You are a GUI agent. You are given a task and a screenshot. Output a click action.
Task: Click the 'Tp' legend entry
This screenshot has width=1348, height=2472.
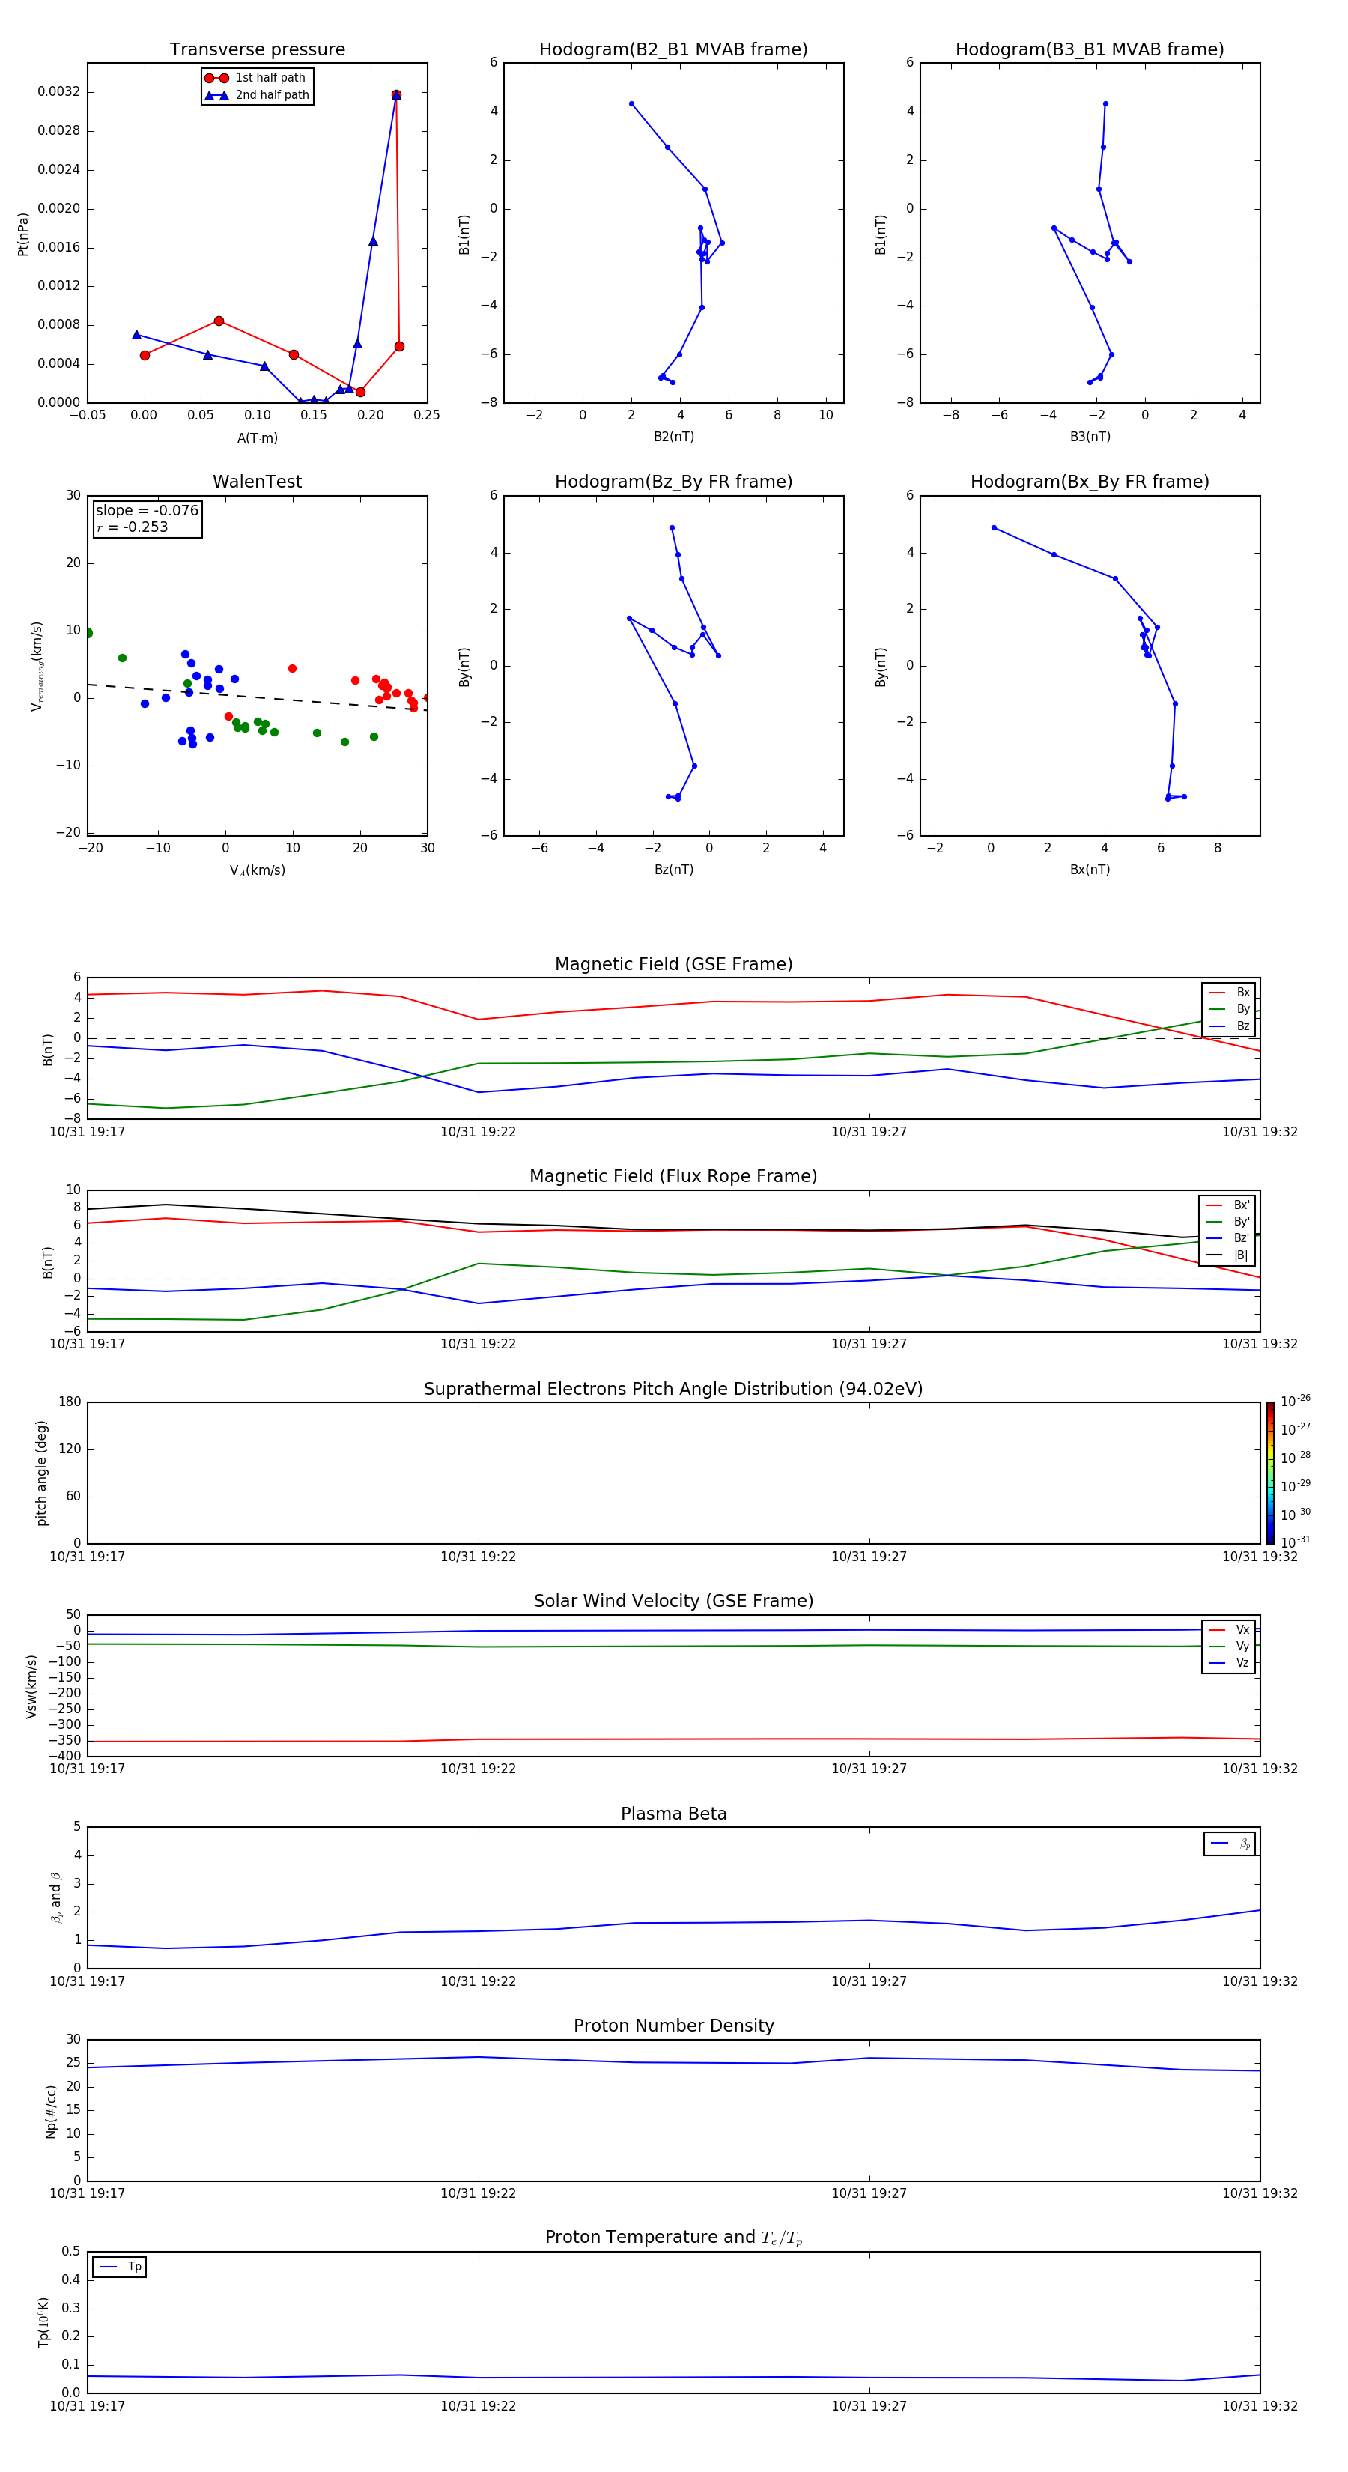[x=120, y=2267]
